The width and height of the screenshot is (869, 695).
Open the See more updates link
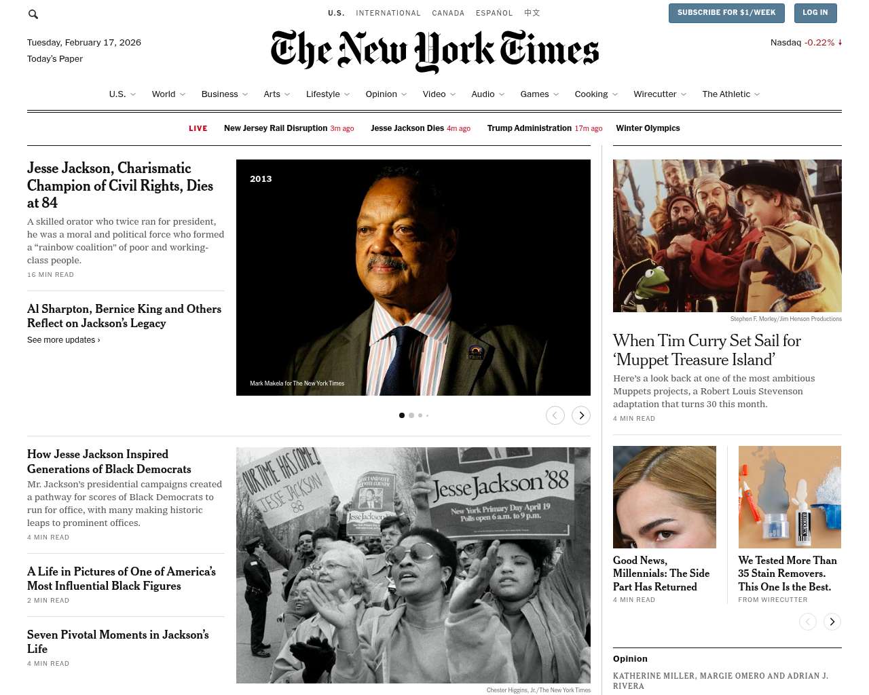pos(64,340)
